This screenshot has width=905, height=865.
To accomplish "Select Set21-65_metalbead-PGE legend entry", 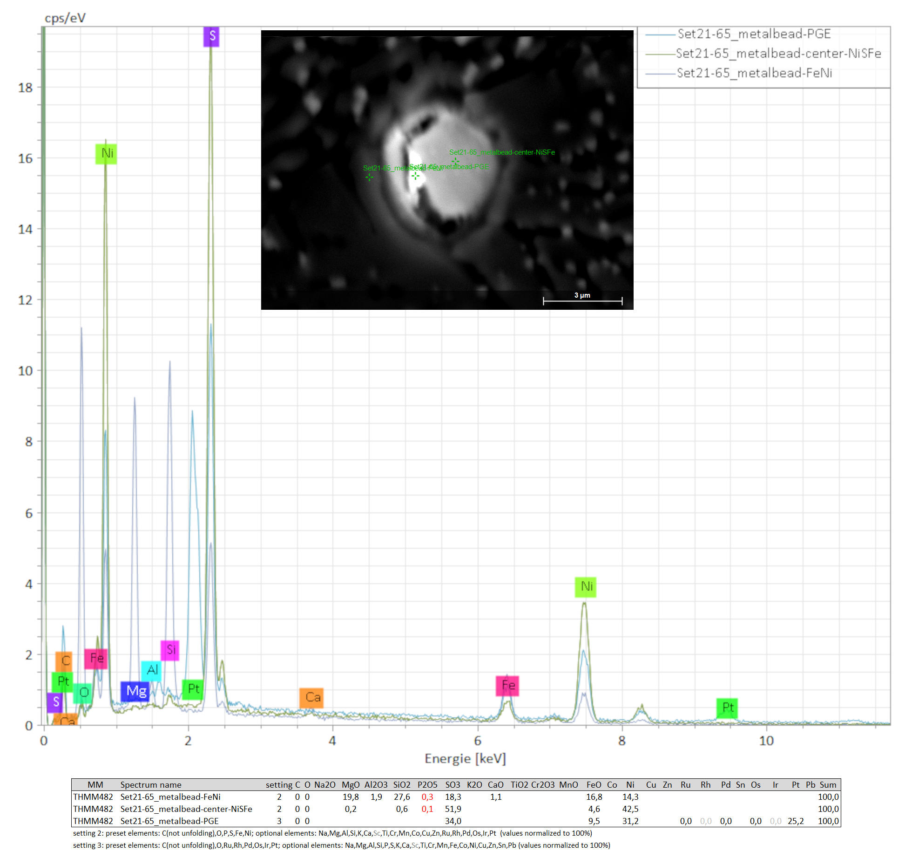I will click(x=754, y=34).
